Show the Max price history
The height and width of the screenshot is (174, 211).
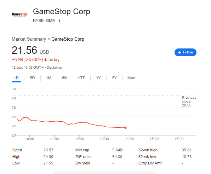[x=131, y=78]
